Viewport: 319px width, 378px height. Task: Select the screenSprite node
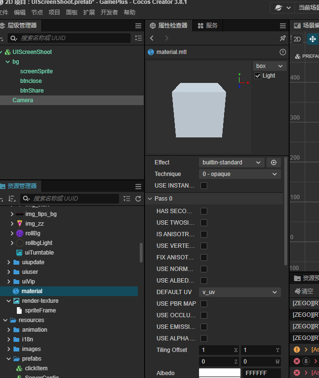pyautogui.click(x=36, y=71)
